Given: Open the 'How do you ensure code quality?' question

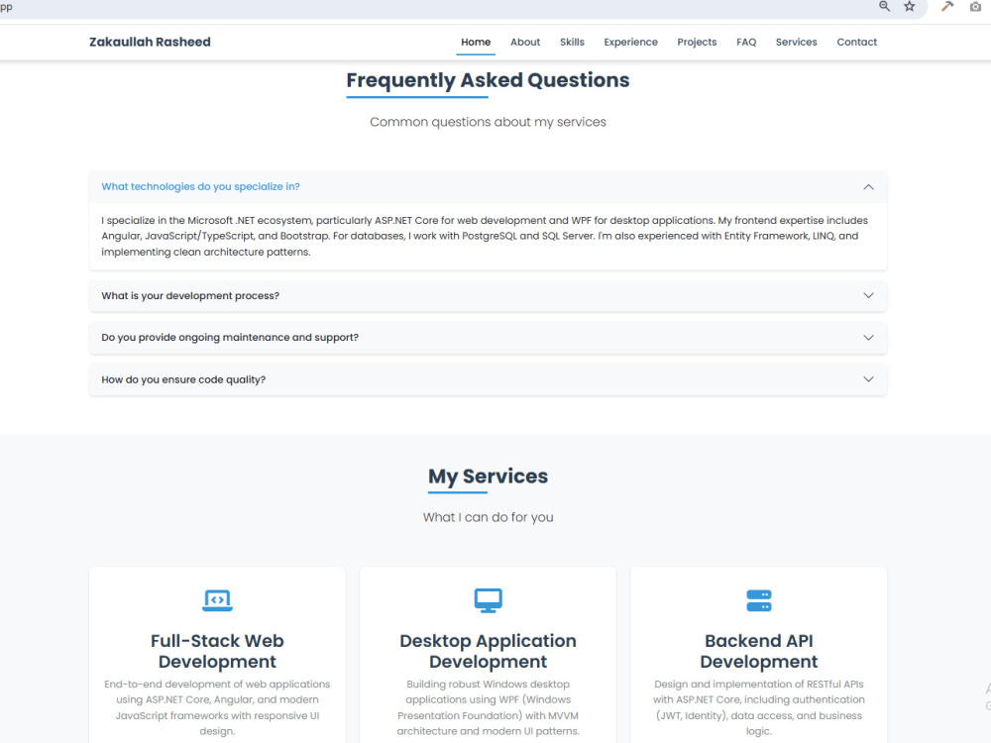Looking at the screenshot, I should 488,379.
